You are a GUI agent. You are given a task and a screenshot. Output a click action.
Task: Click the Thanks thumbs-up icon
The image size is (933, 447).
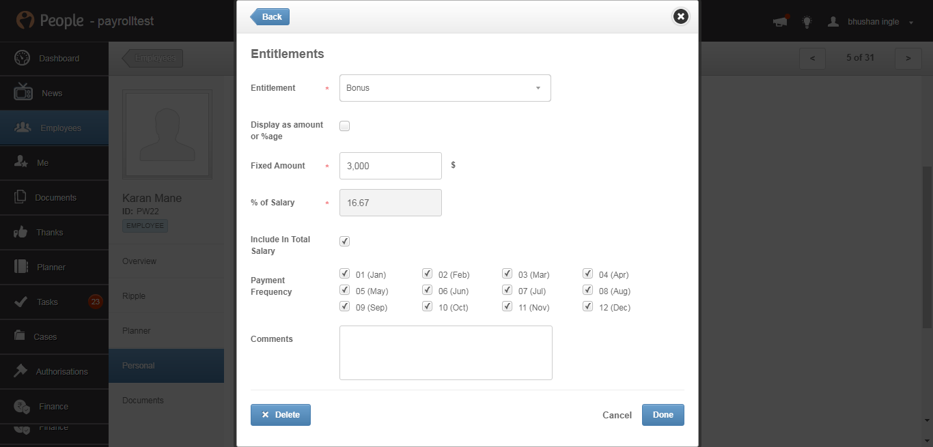coord(20,232)
